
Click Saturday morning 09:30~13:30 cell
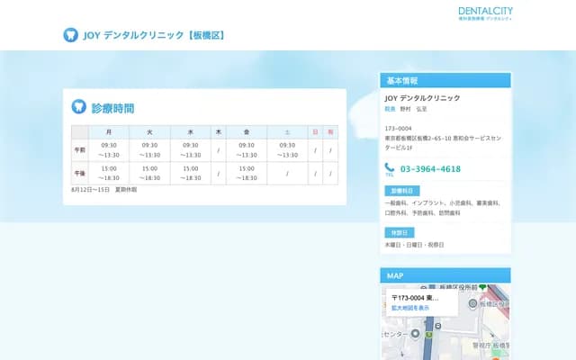(287, 150)
